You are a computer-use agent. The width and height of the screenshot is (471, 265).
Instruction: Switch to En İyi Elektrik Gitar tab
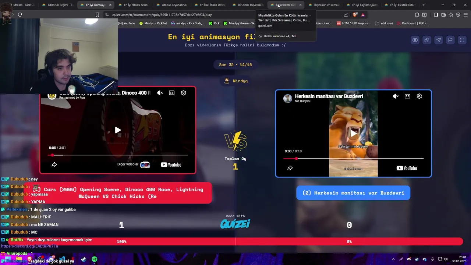click(x=400, y=5)
